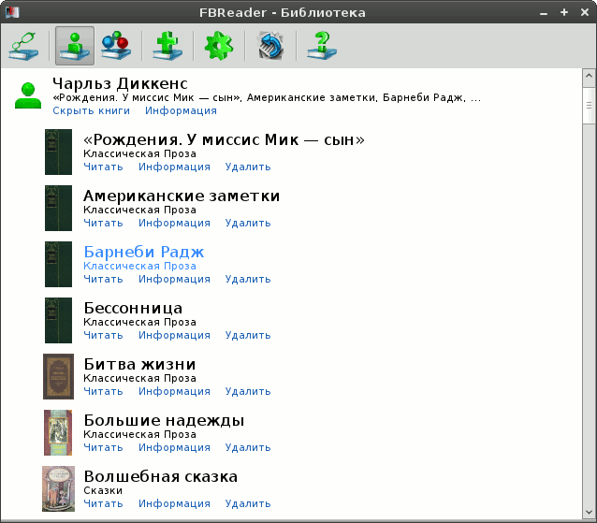Click the blue return arrow icon
Screen dimensions: 597x523
(270, 46)
